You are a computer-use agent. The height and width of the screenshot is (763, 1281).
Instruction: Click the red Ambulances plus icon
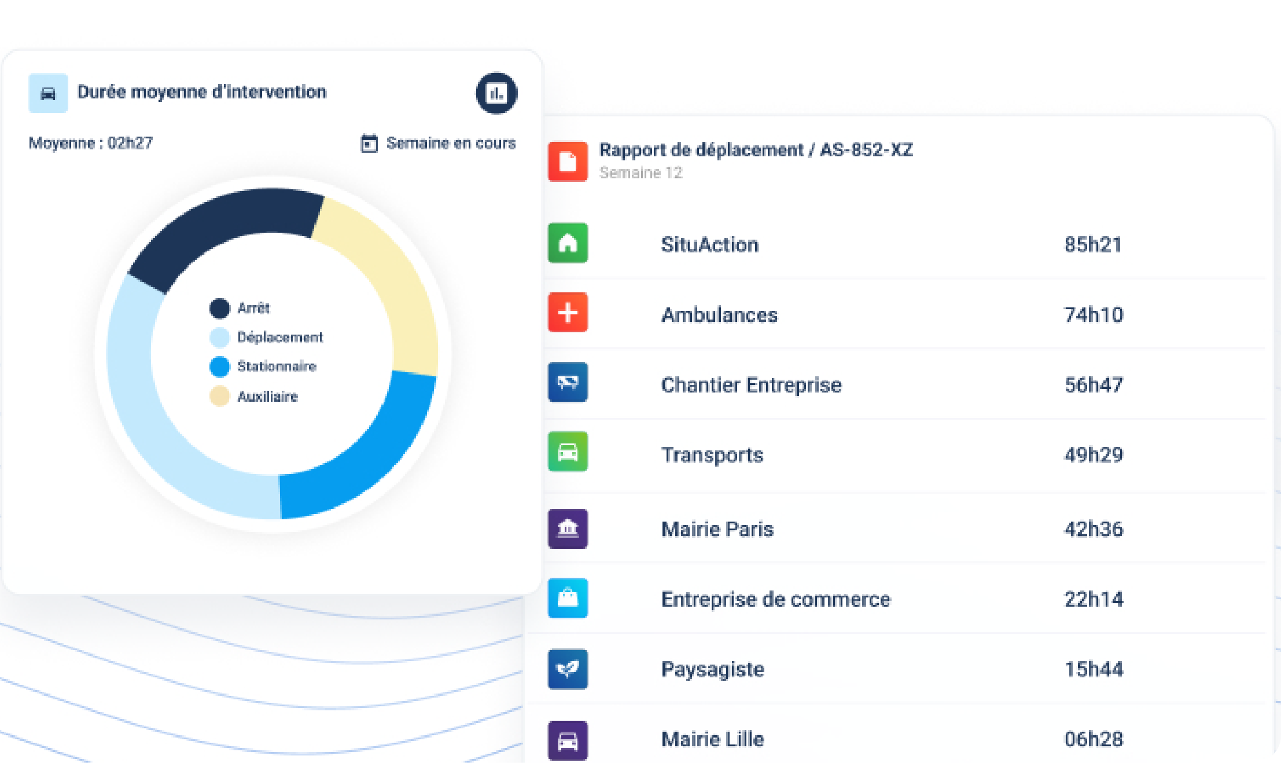point(568,313)
